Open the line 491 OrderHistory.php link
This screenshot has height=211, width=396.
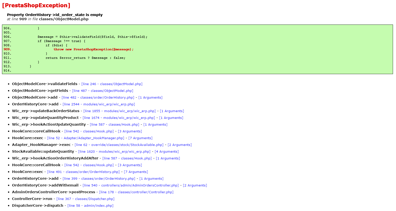point(83,172)
